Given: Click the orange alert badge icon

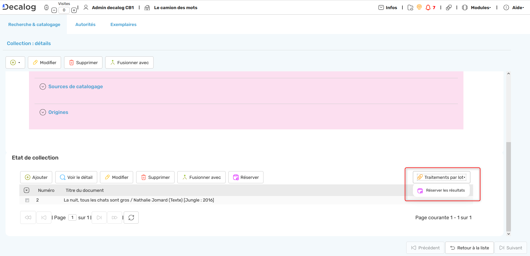Looking at the screenshot, I should [x=419, y=7].
